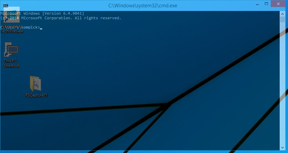Click the C:\Windows\system32\cmd.exe title text
Image resolution: width=288 pixels, height=153 pixels.
[x=143, y=6]
